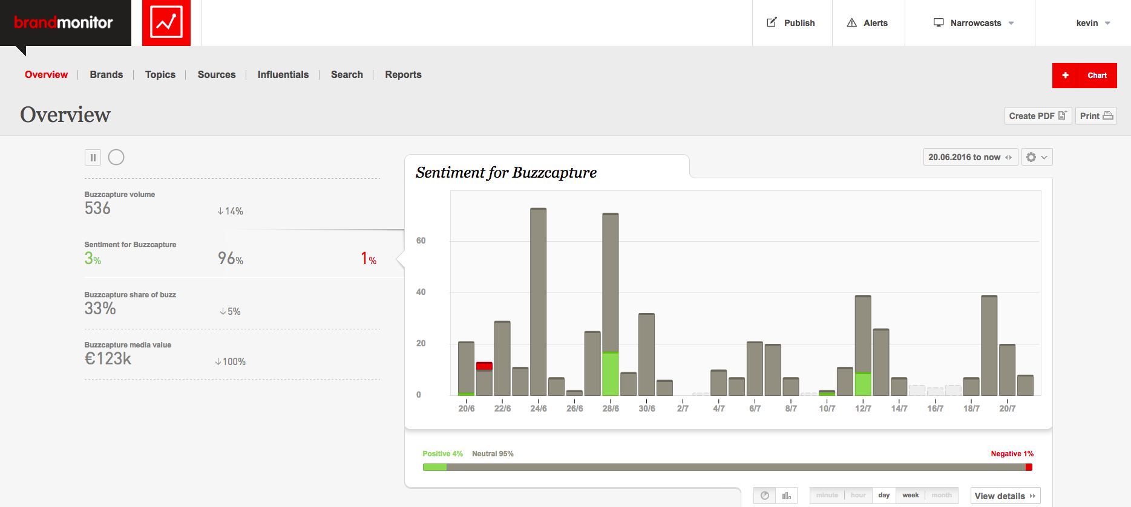Open Alerts from the top bar

(x=868, y=23)
